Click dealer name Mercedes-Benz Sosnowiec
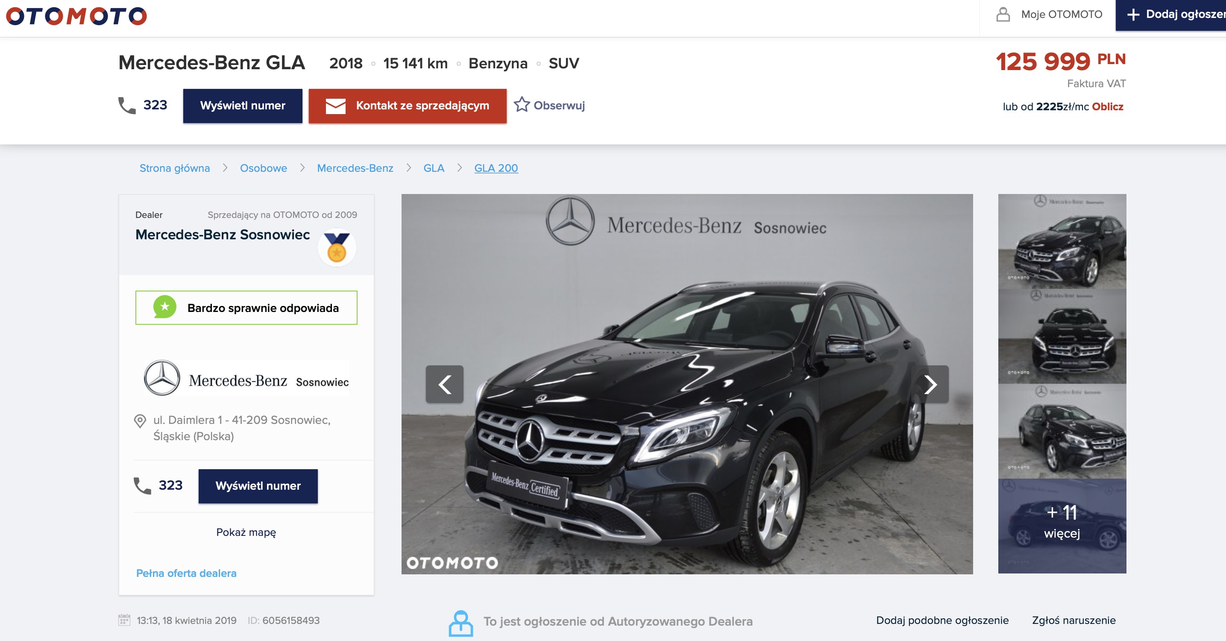This screenshot has width=1226, height=641. (x=222, y=235)
